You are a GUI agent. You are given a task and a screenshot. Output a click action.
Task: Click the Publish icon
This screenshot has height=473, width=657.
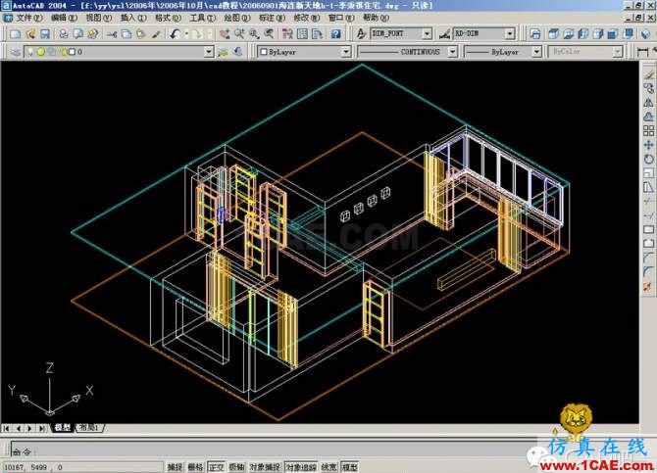(x=92, y=34)
